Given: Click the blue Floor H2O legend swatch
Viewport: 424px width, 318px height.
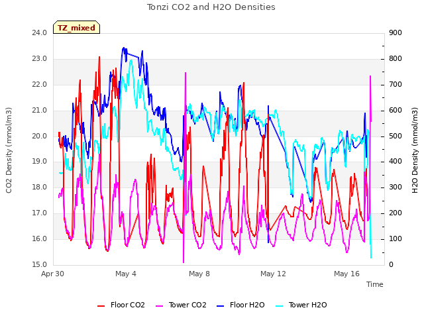Looking at the screenshot, I should coord(221,306).
